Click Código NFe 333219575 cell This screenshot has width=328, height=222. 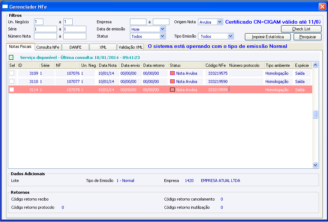coord(217,73)
